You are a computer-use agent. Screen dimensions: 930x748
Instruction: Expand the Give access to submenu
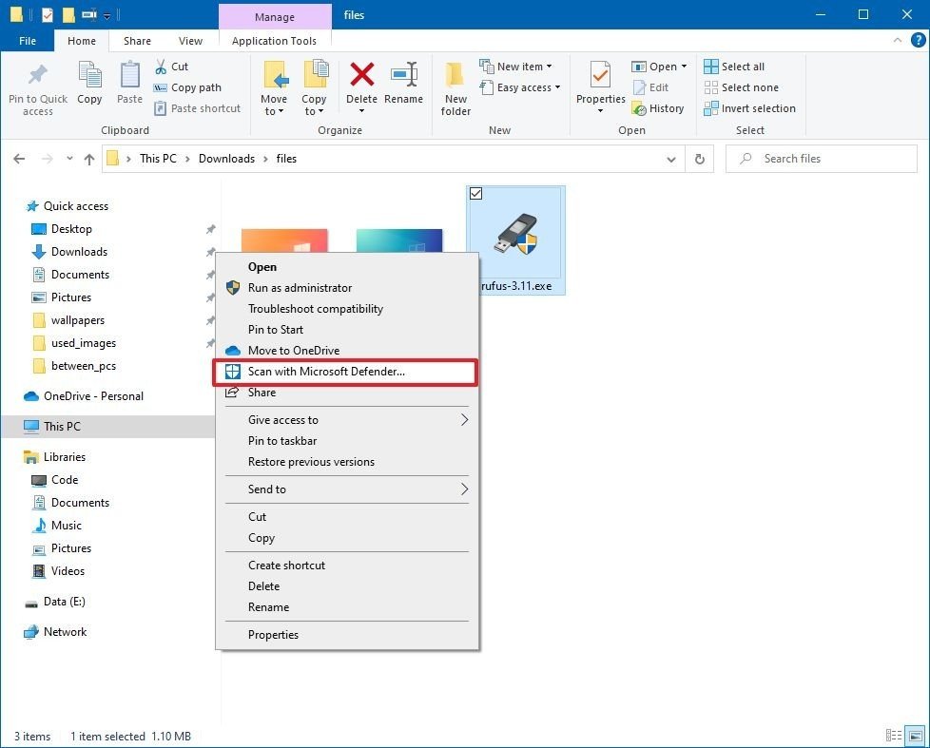(x=346, y=420)
